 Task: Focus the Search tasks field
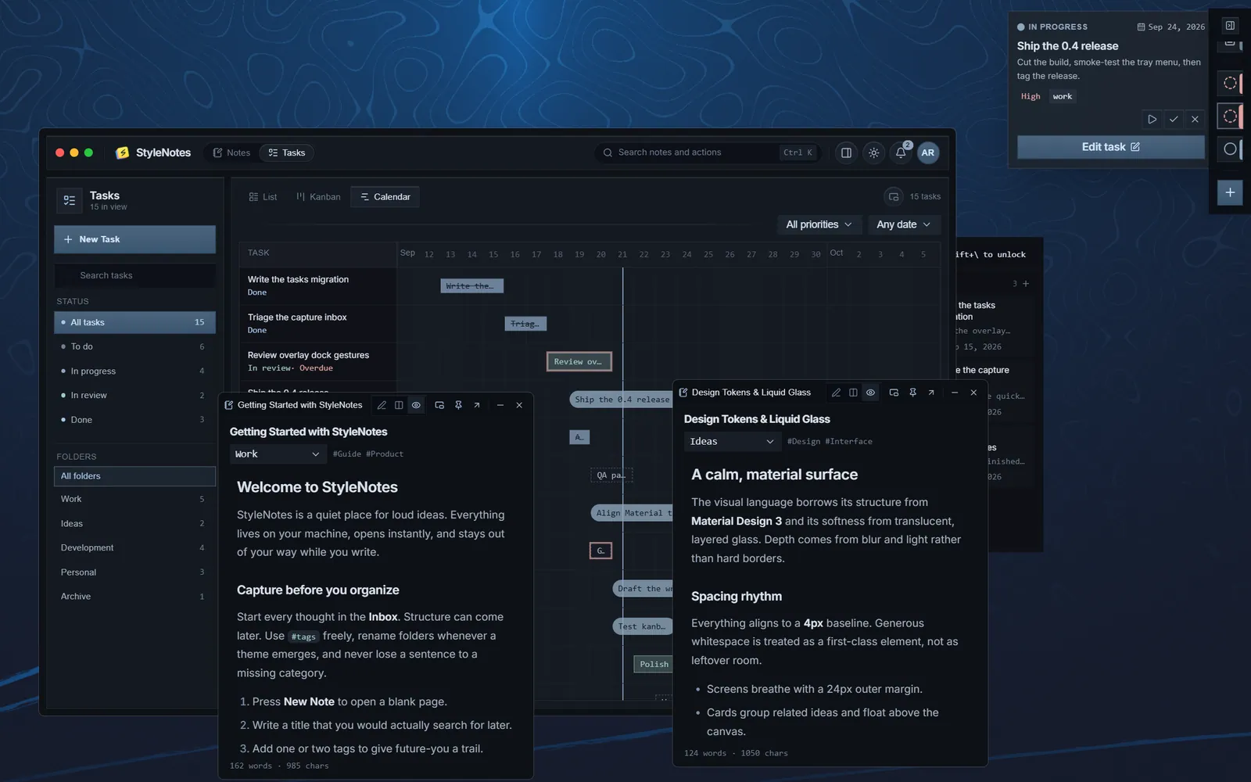coord(134,275)
